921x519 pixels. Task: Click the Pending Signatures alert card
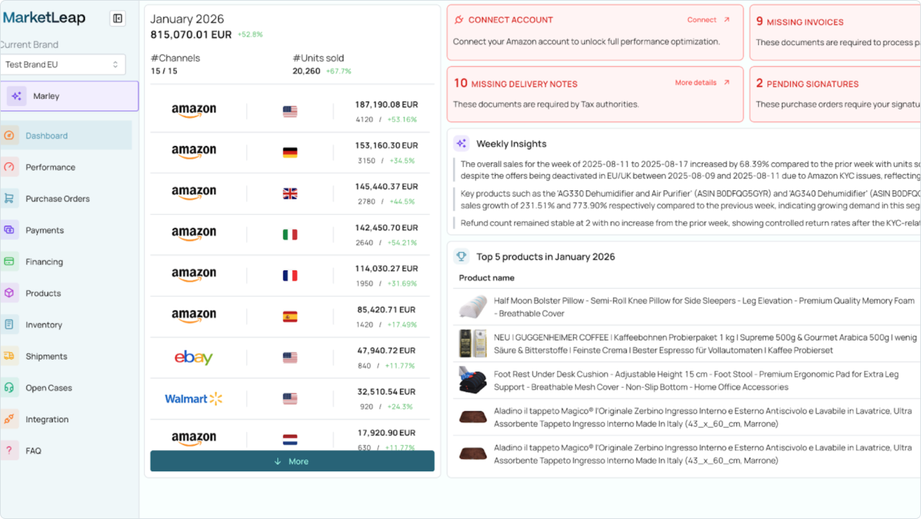[x=835, y=94]
